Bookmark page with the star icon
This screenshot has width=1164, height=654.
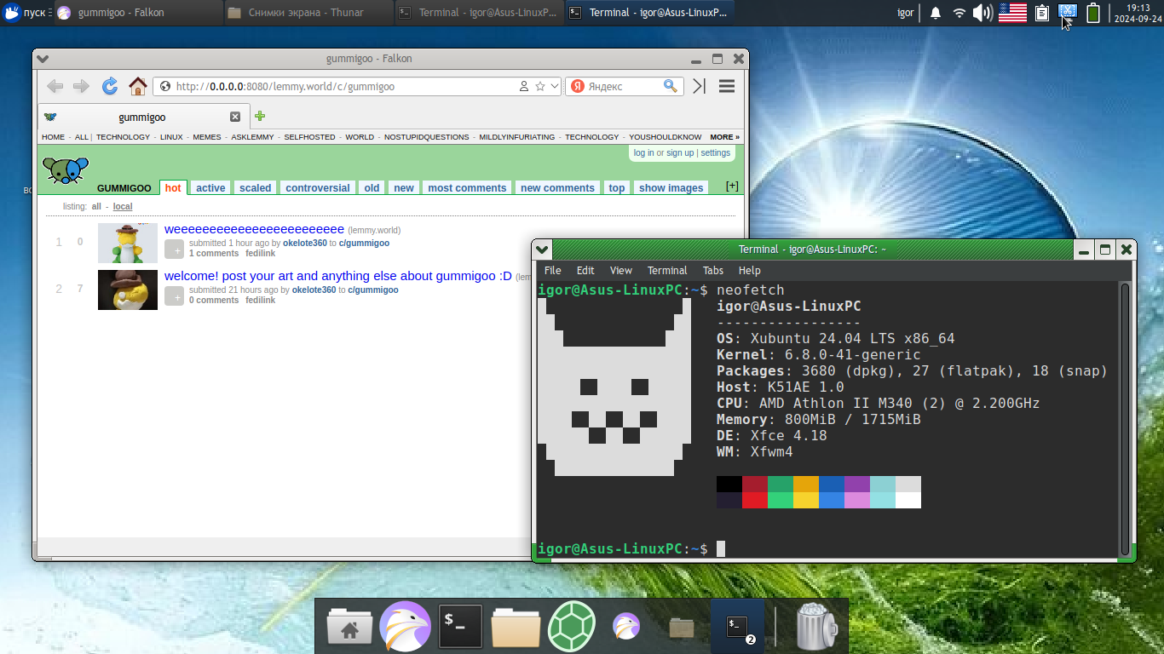point(539,86)
